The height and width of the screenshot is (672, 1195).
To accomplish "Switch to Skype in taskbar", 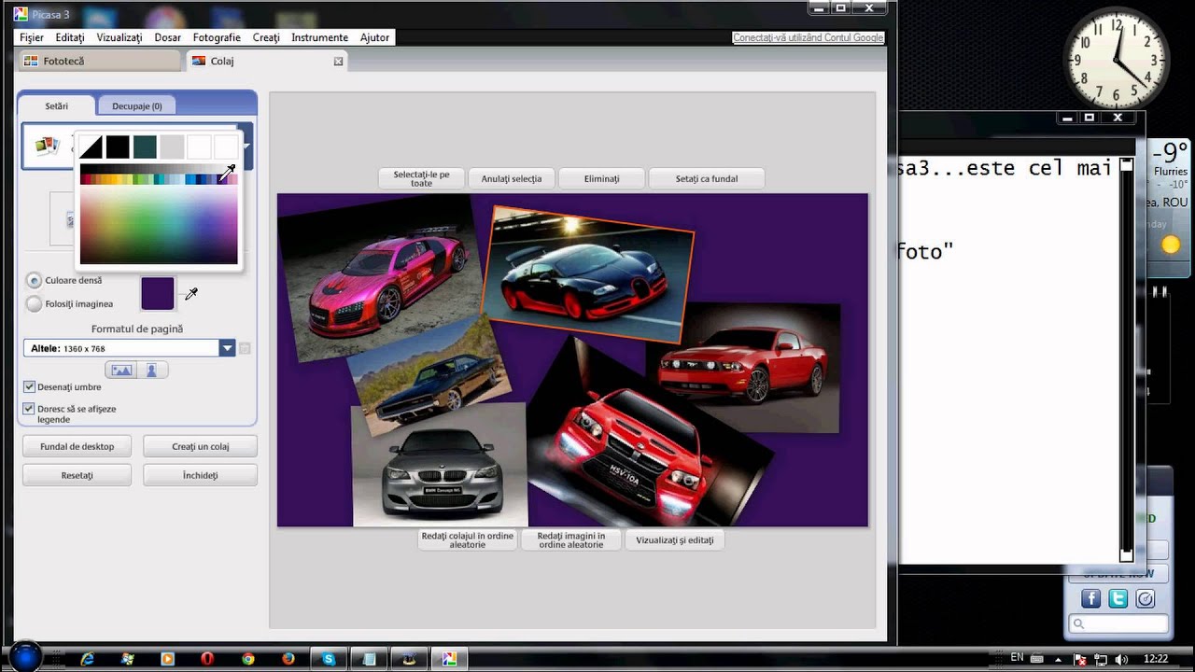I will click(x=329, y=658).
